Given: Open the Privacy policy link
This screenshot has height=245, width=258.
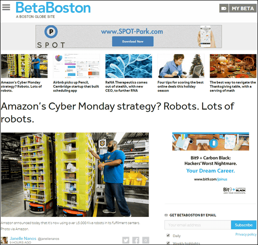Looking at the screenshot, I should (x=246, y=234).
